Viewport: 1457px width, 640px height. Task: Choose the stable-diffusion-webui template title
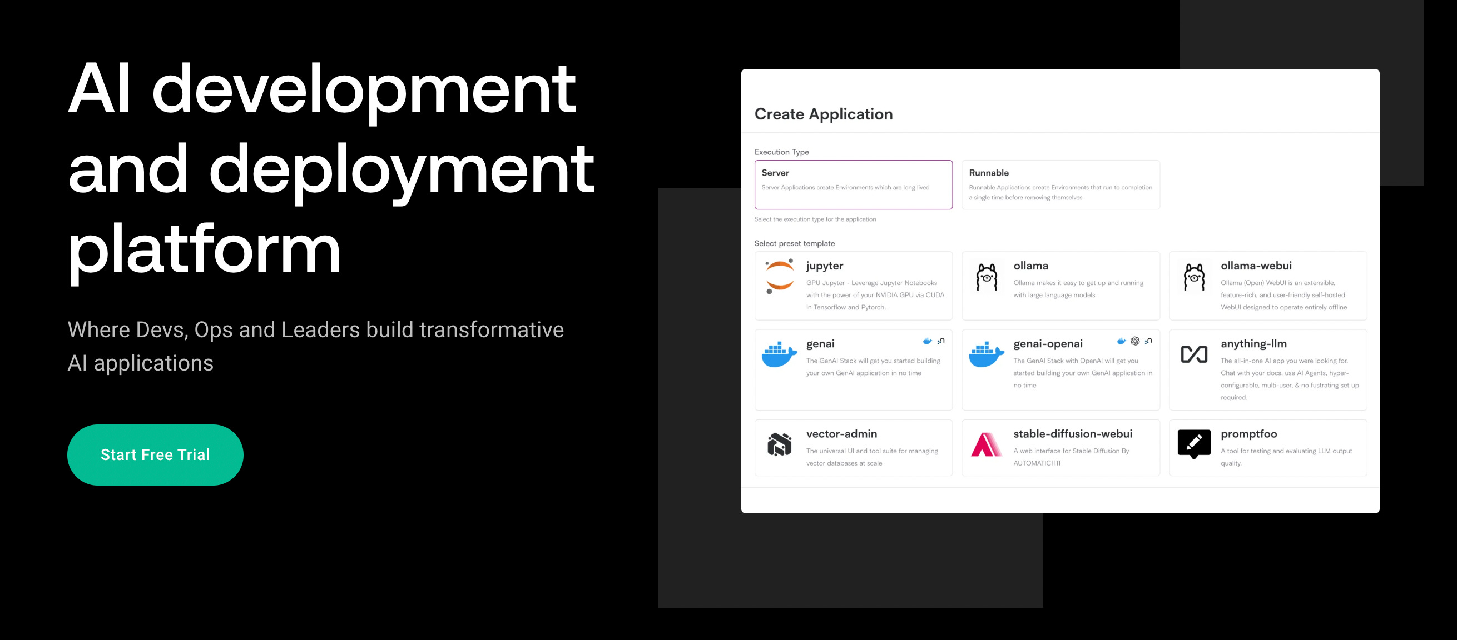tap(1073, 434)
